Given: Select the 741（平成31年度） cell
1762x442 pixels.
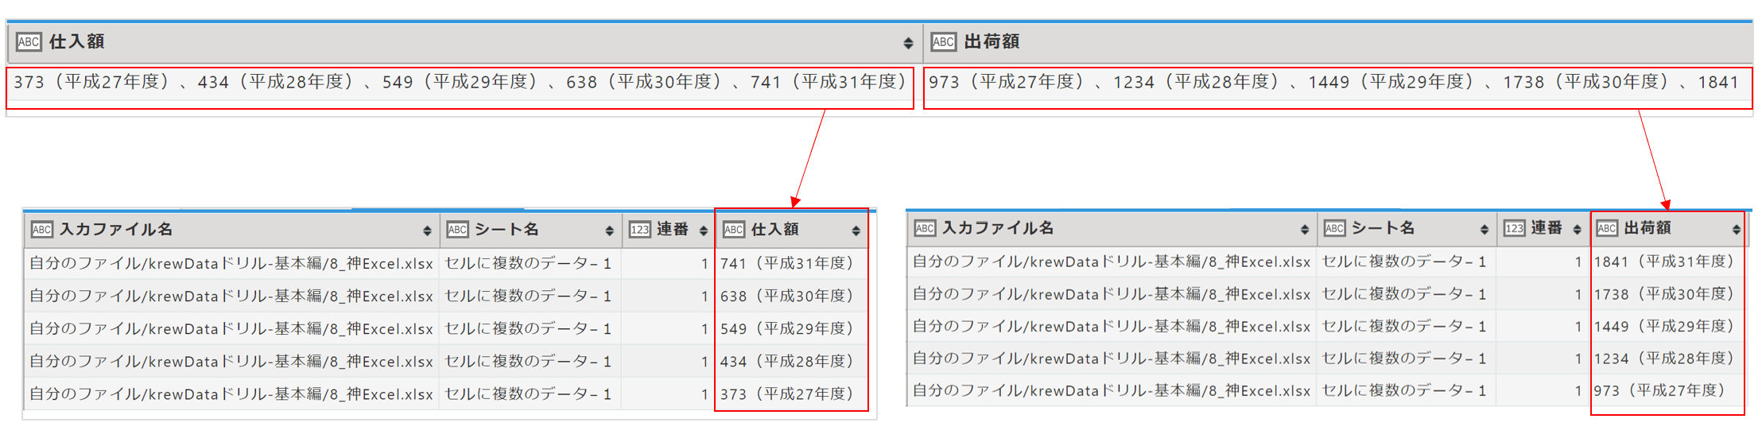Looking at the screenshot, I should [x=792, y=263].
